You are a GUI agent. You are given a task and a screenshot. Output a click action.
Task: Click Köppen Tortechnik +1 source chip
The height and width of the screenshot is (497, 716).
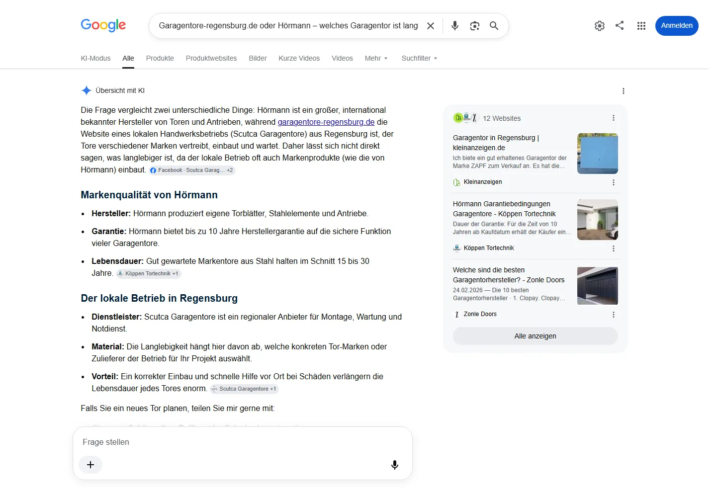coord(149,273)
